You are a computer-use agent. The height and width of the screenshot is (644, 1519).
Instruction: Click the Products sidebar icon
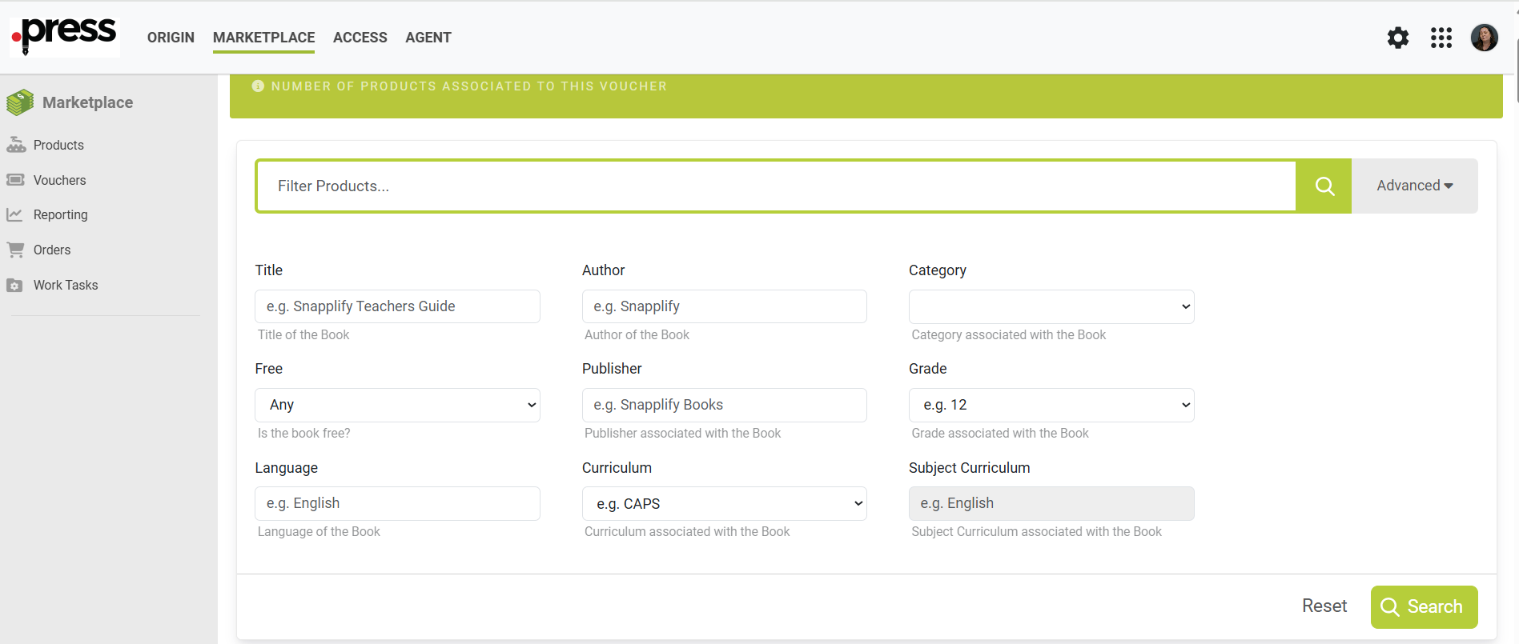(x=16, y=145)
